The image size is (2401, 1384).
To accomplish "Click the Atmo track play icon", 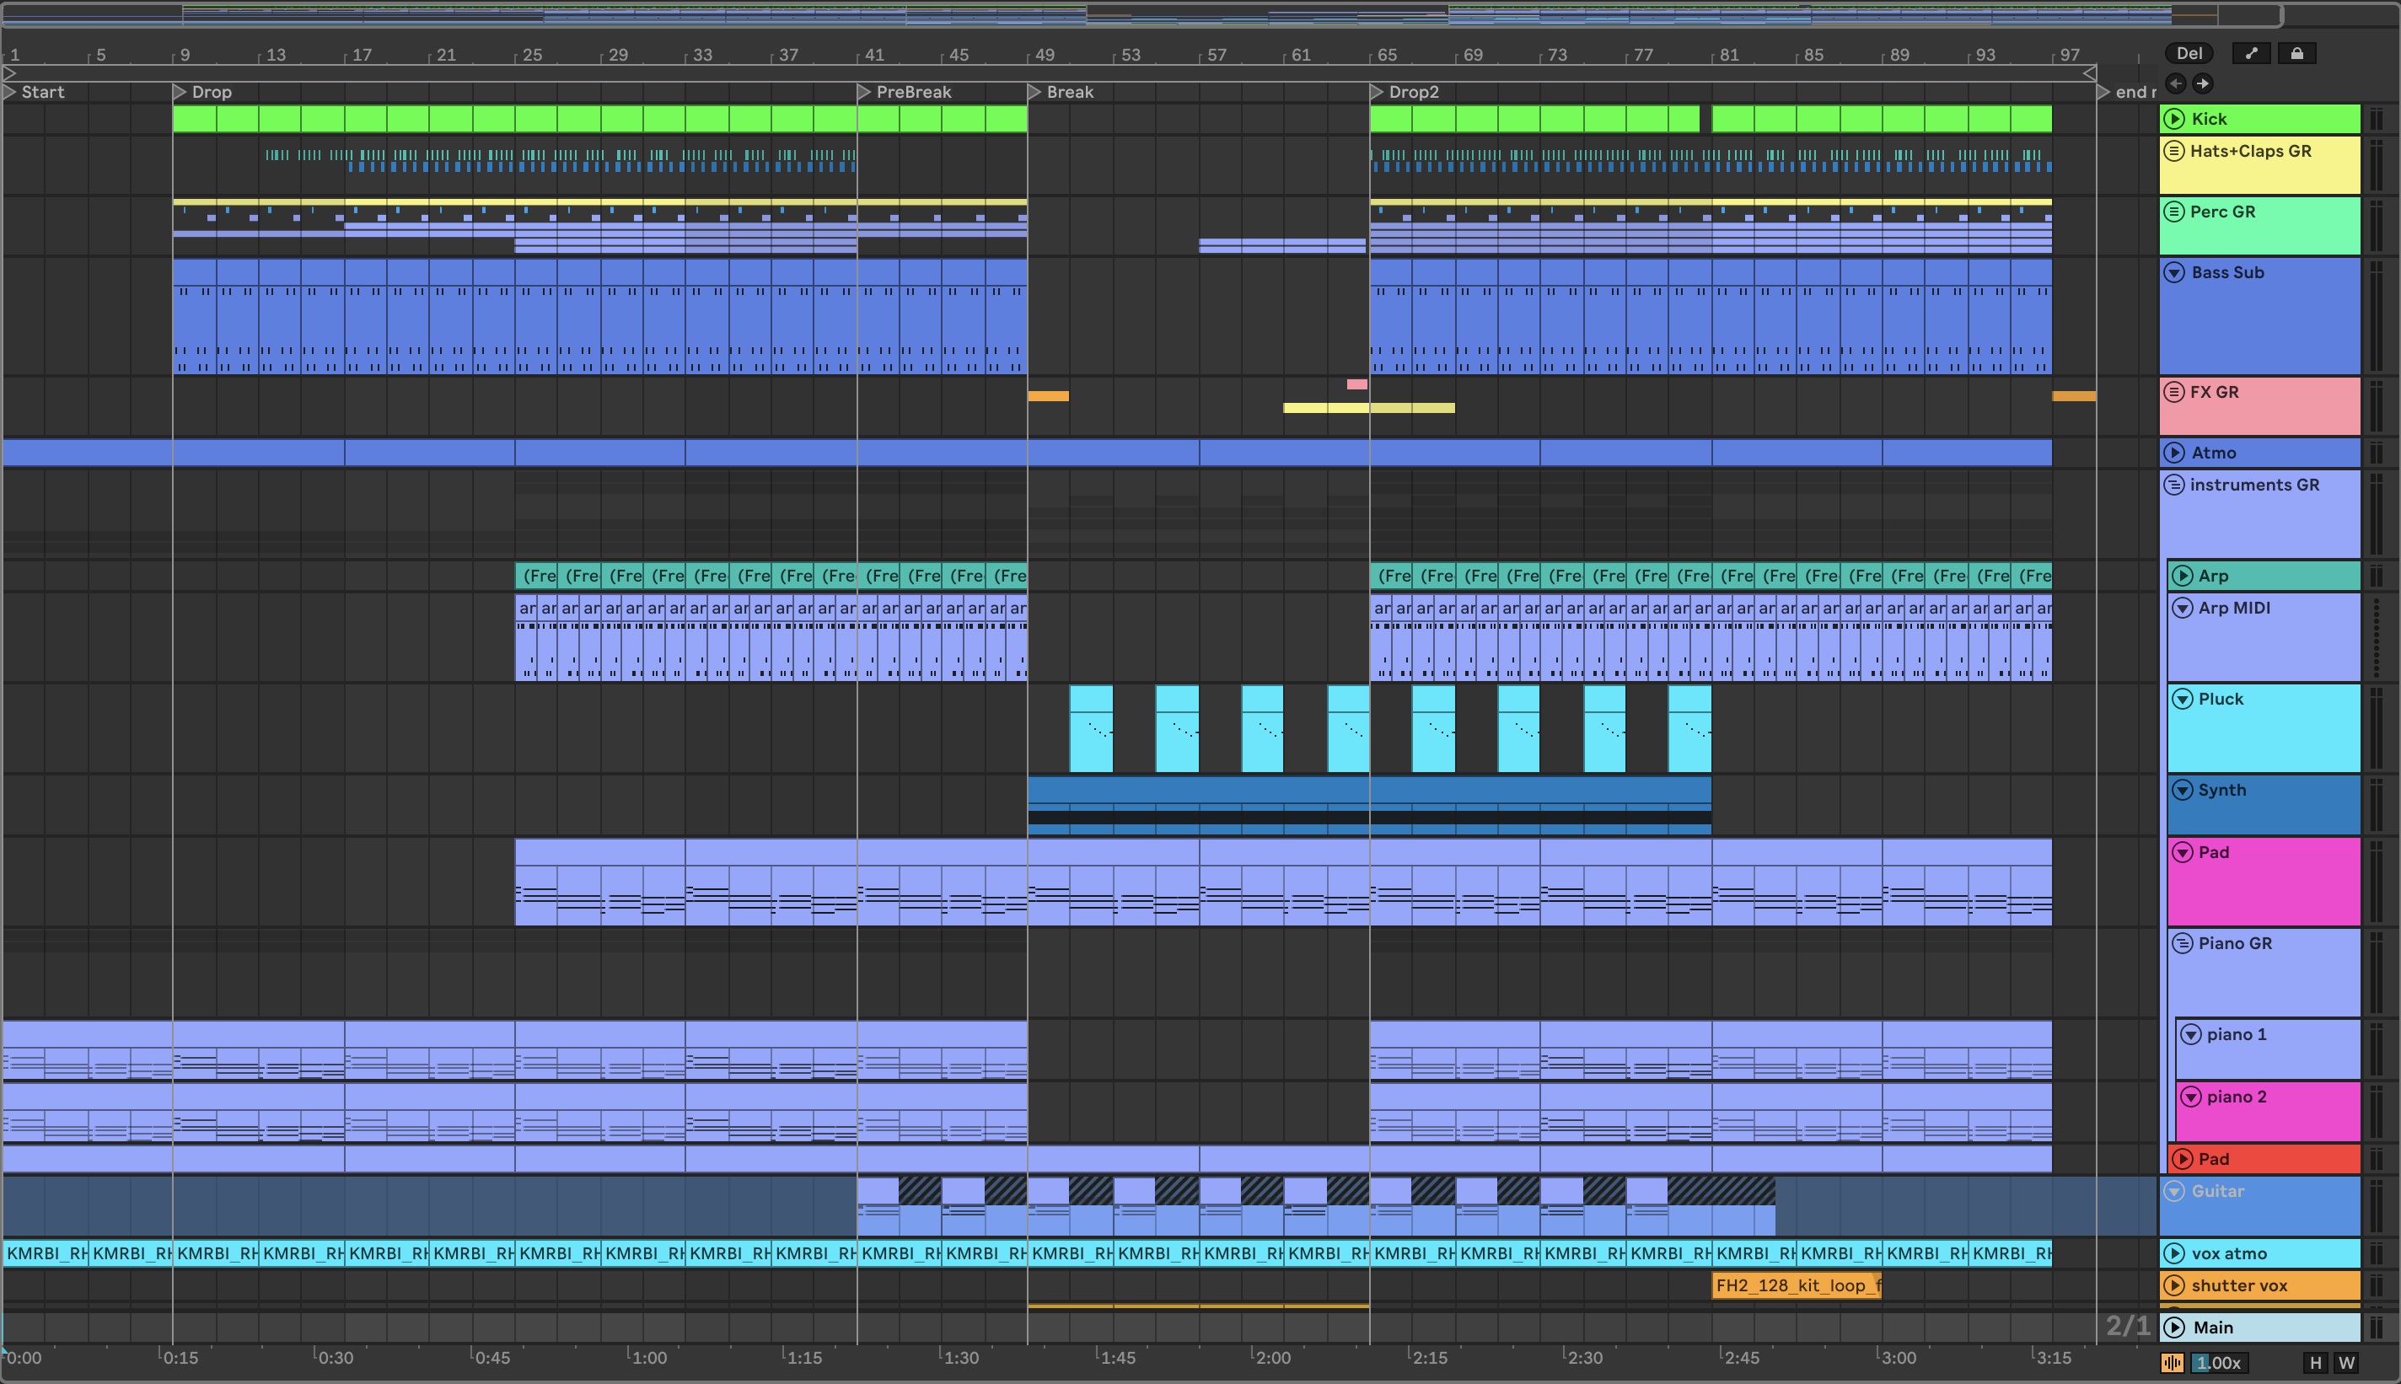I will coord(2174,453).
